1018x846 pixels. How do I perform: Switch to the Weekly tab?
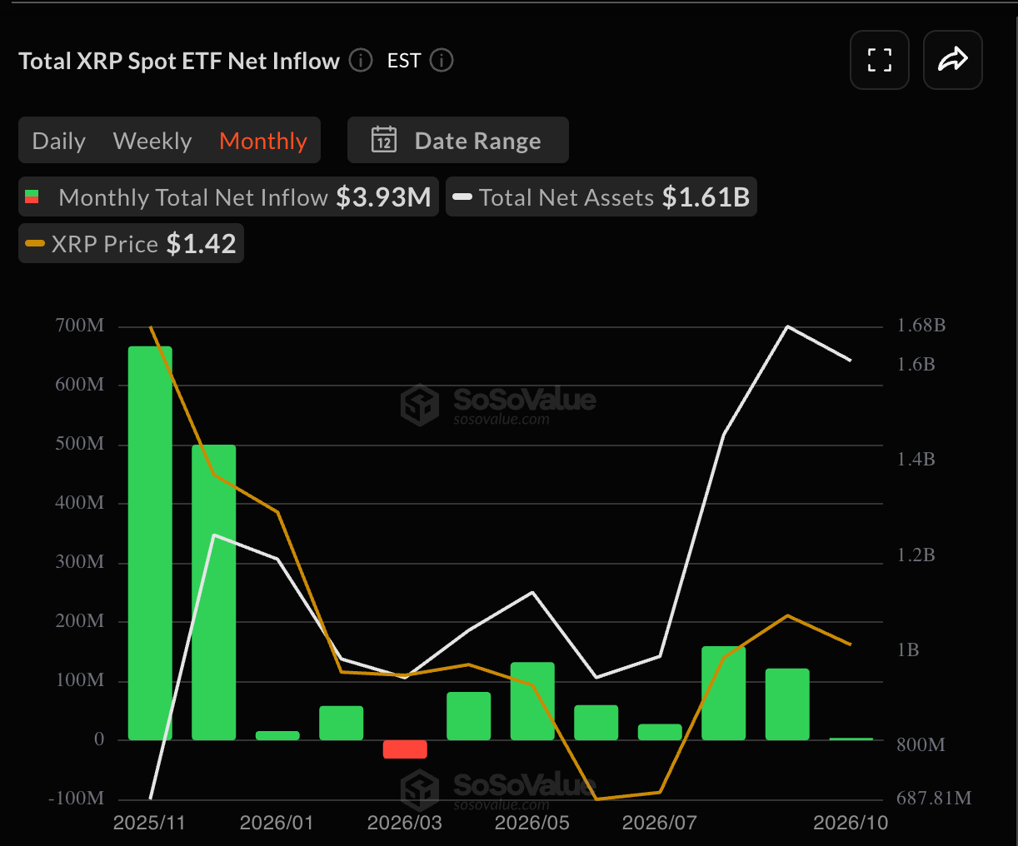(x=152, y=141)
